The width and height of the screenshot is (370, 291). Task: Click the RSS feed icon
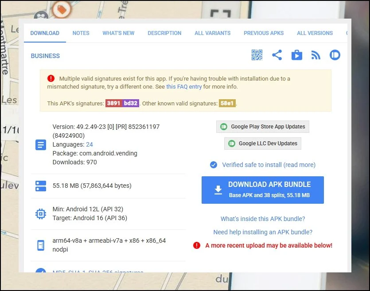(x=315, y=55)
